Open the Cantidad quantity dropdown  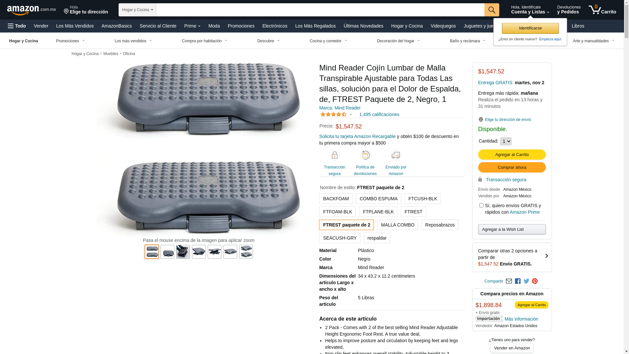pos(505,141)
